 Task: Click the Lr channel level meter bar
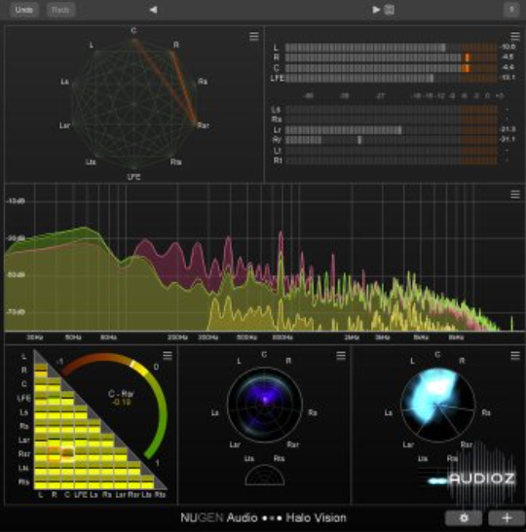pyautogui.click(x=392, y=129)
